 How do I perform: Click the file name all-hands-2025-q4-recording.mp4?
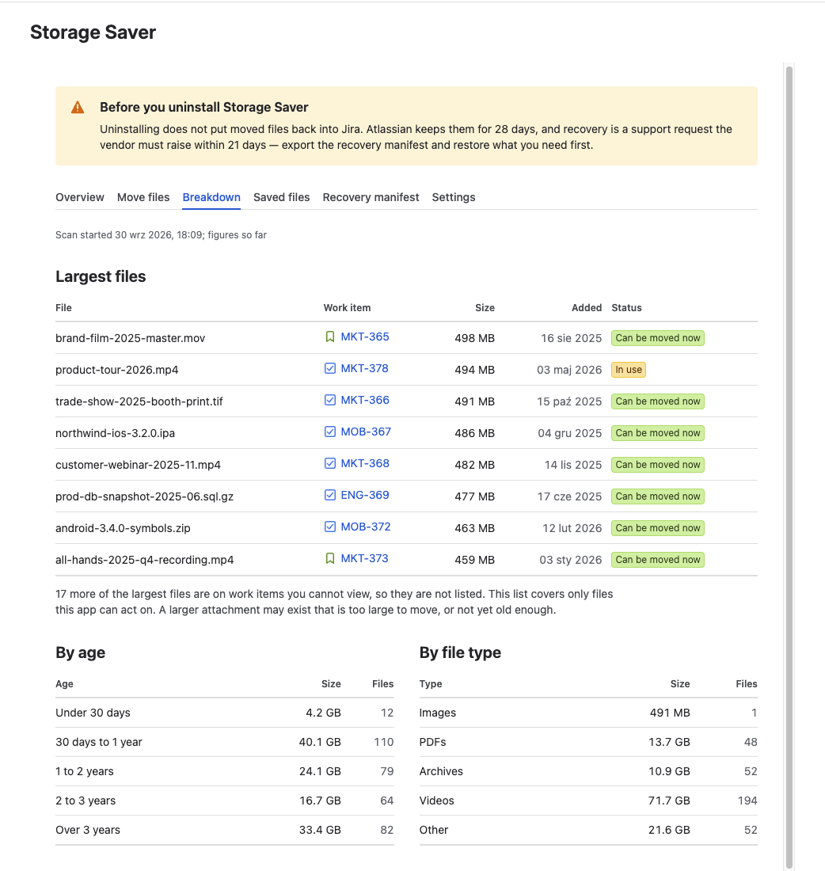point(144,560)
